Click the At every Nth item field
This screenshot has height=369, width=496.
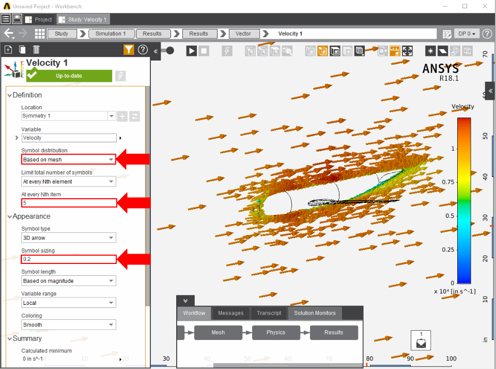point(69,203)
